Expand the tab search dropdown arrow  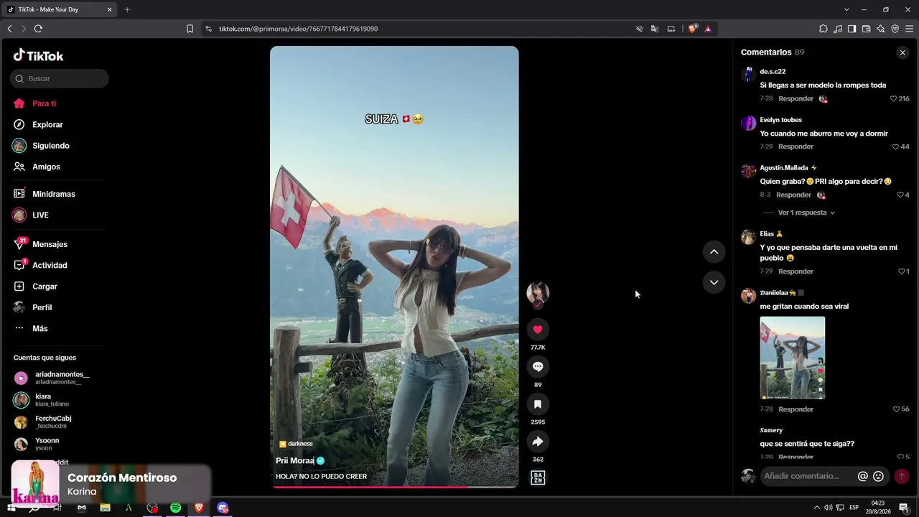846,9
